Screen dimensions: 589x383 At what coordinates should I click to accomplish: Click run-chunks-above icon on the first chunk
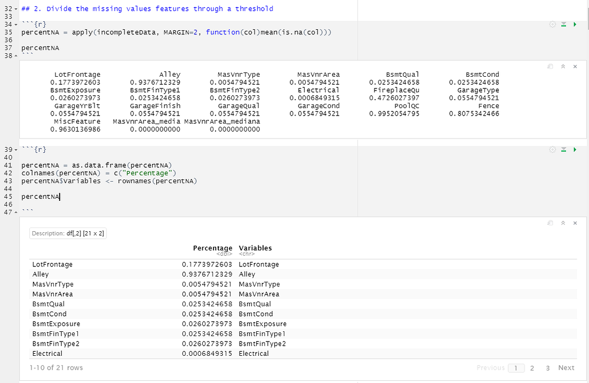click(564, 24)
